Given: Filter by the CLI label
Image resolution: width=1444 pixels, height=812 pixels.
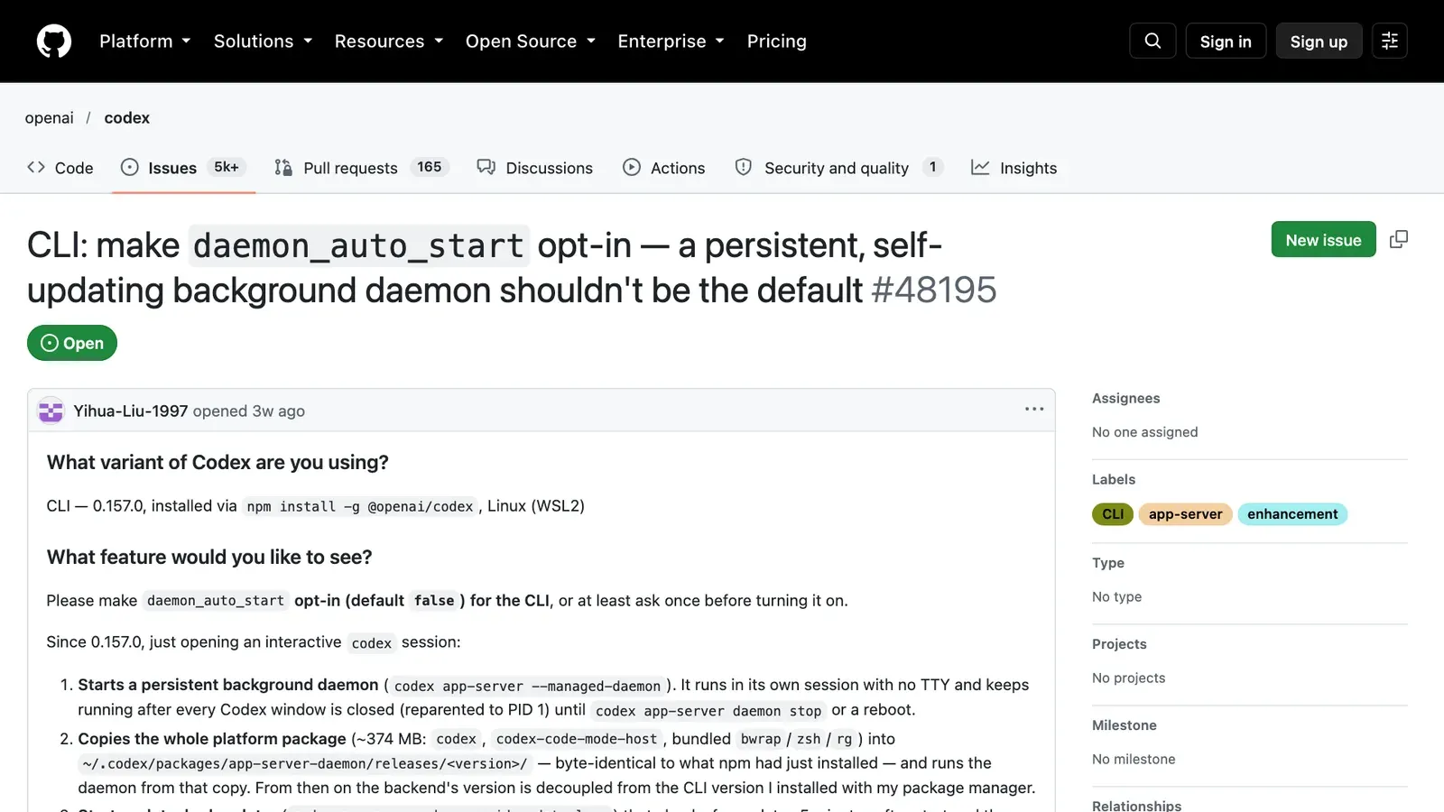Looking at the screenshot, I should click(x=1113, y=514).
